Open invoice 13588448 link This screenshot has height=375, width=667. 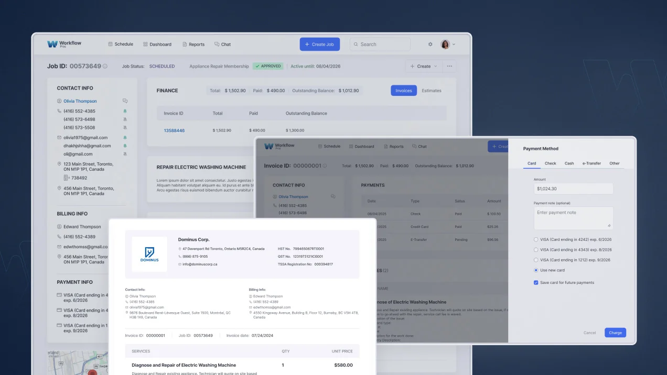pyautogui.click(x=174, y=130)
